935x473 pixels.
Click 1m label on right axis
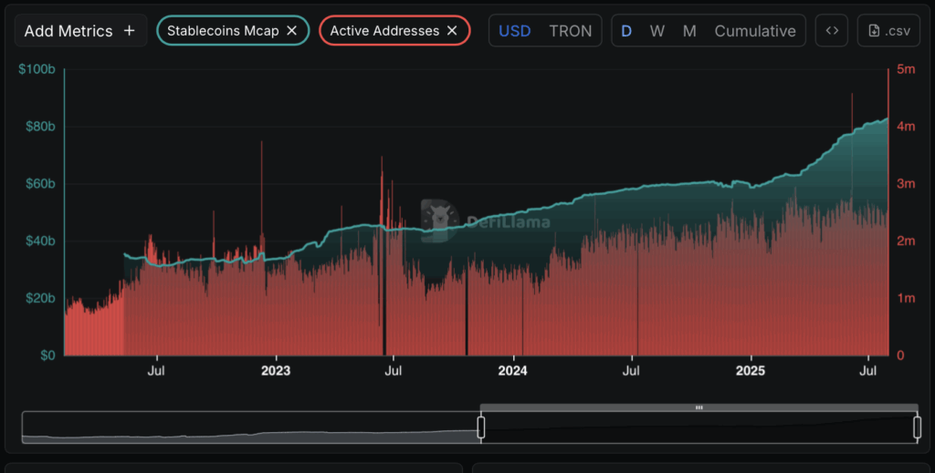pos(906,298)
